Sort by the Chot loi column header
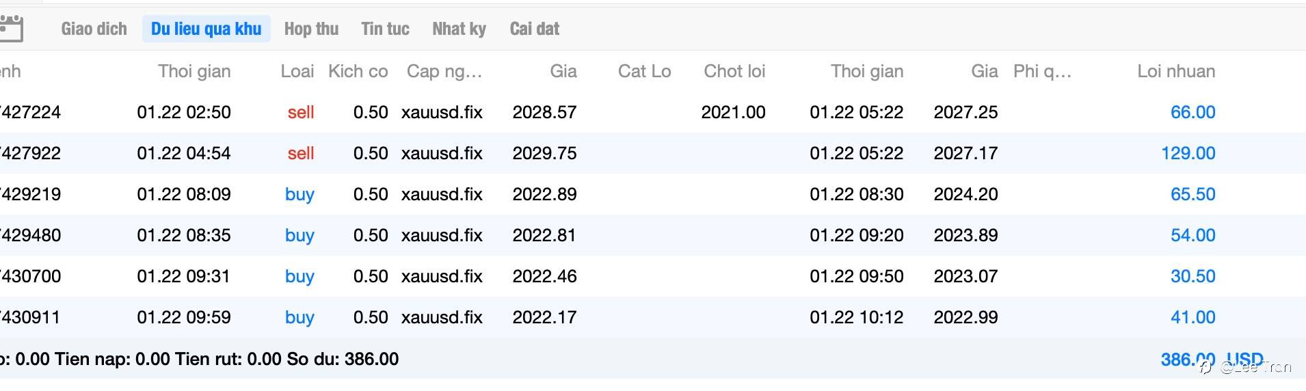The image size is (1306, 391). [734, 71]
